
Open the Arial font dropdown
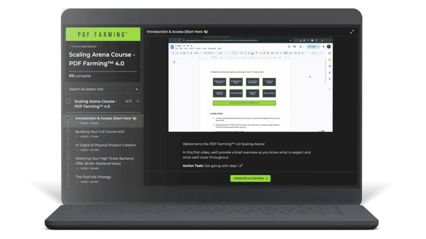223,53
